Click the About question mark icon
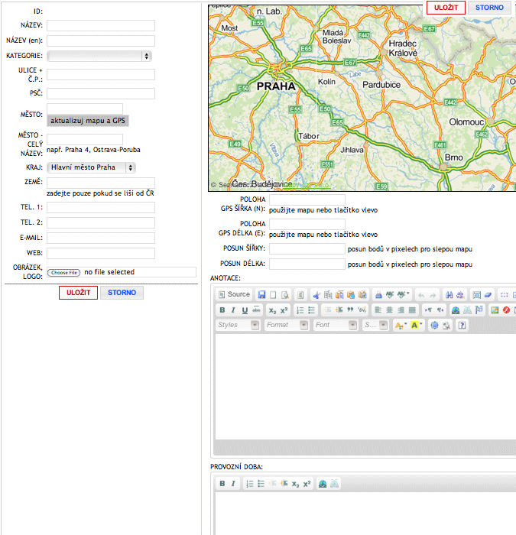Screen dimensions: 516x535 [462, 326]
